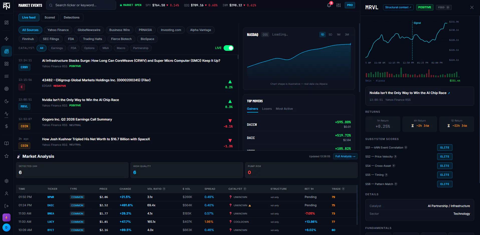Toggle the LIVE feed switch

click(229, 48)
